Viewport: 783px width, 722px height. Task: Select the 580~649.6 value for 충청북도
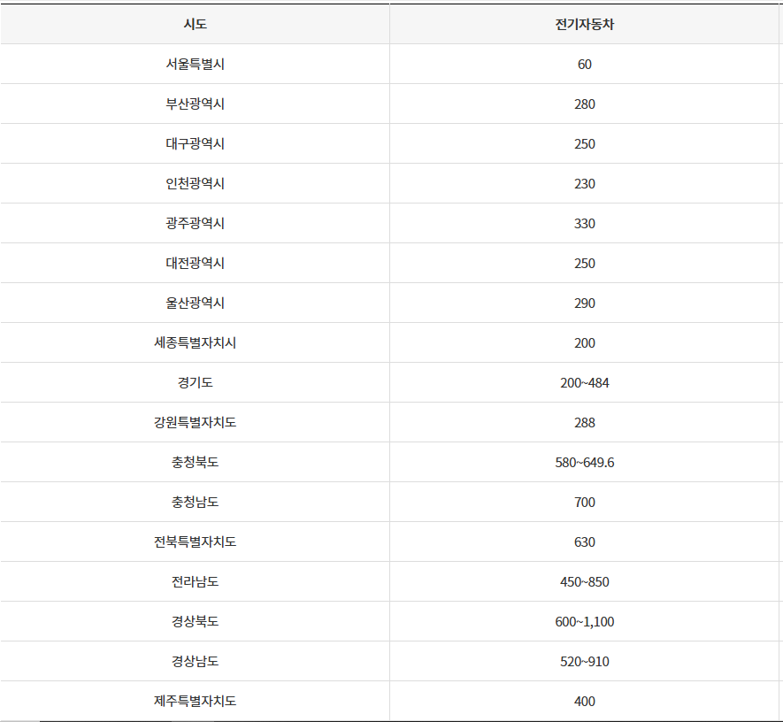point(584,463)
